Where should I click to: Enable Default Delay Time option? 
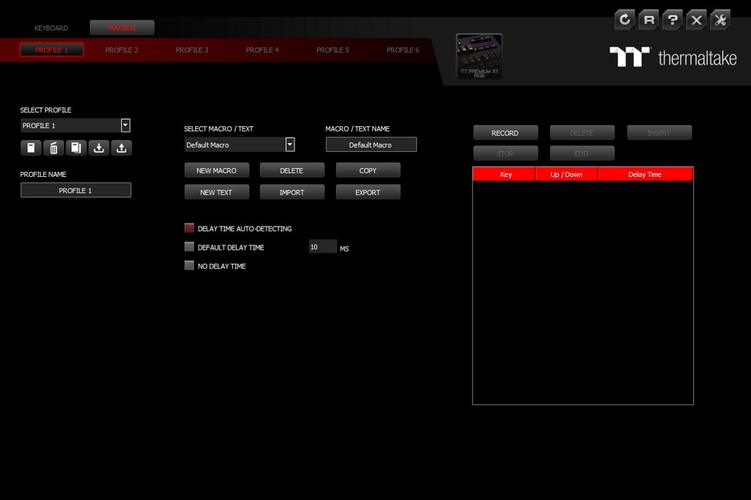189,247
